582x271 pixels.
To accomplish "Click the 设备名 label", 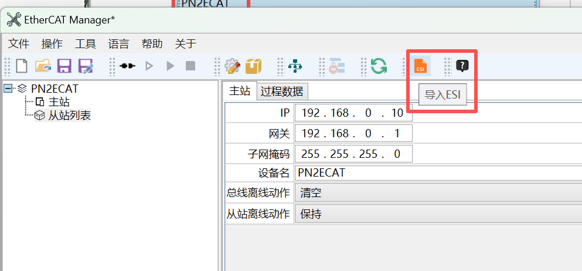I will (274, 173).
